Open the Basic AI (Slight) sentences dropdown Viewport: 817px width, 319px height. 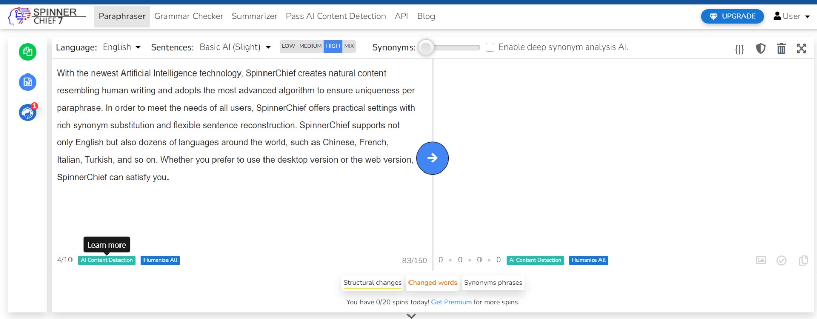coord(235,47)
